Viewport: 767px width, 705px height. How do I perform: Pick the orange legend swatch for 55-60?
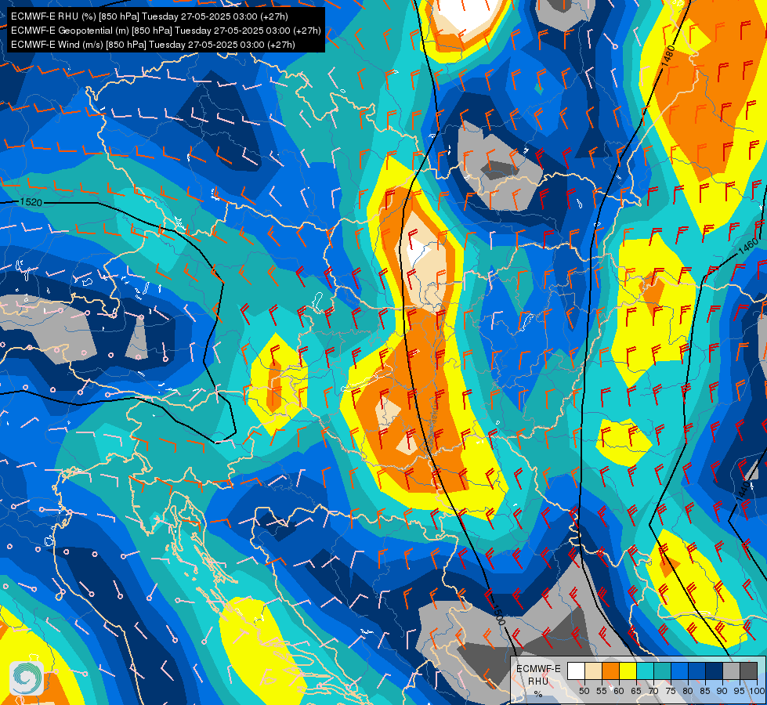(610, 671)
